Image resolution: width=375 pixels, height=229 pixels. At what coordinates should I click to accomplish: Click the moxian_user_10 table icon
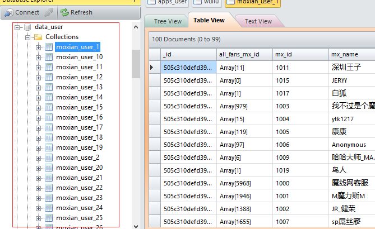click(x=49, y=57)
